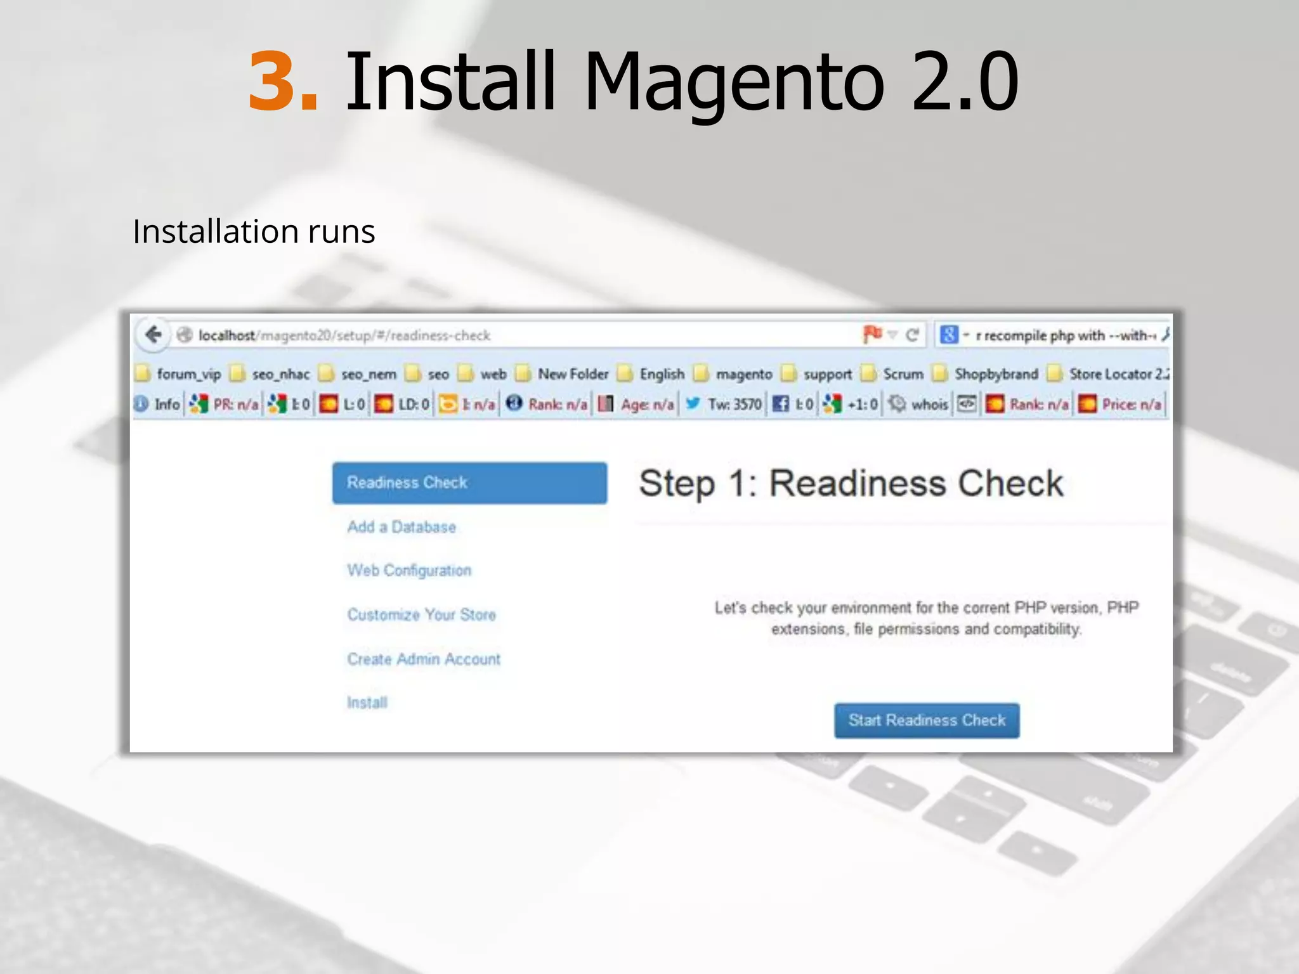The width and height of the screenshot is (1299, 974).
Task: Click the Google PR: n/a indicator
Action: (224, 404)
